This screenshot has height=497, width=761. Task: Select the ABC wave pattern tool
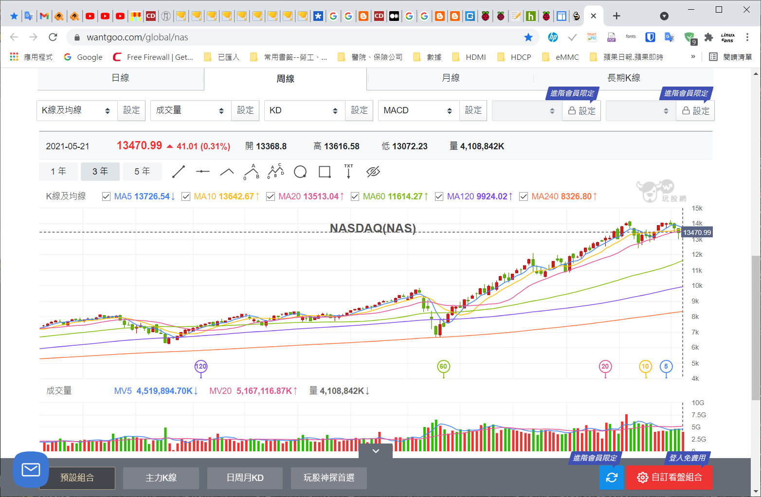pyautogui.click(x=252, y=172)
